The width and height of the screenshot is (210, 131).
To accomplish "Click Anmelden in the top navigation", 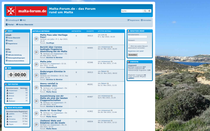I will (146, 20).
